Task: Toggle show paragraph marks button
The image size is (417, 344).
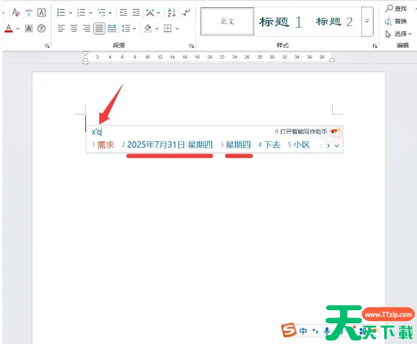Action: point(186,12)
